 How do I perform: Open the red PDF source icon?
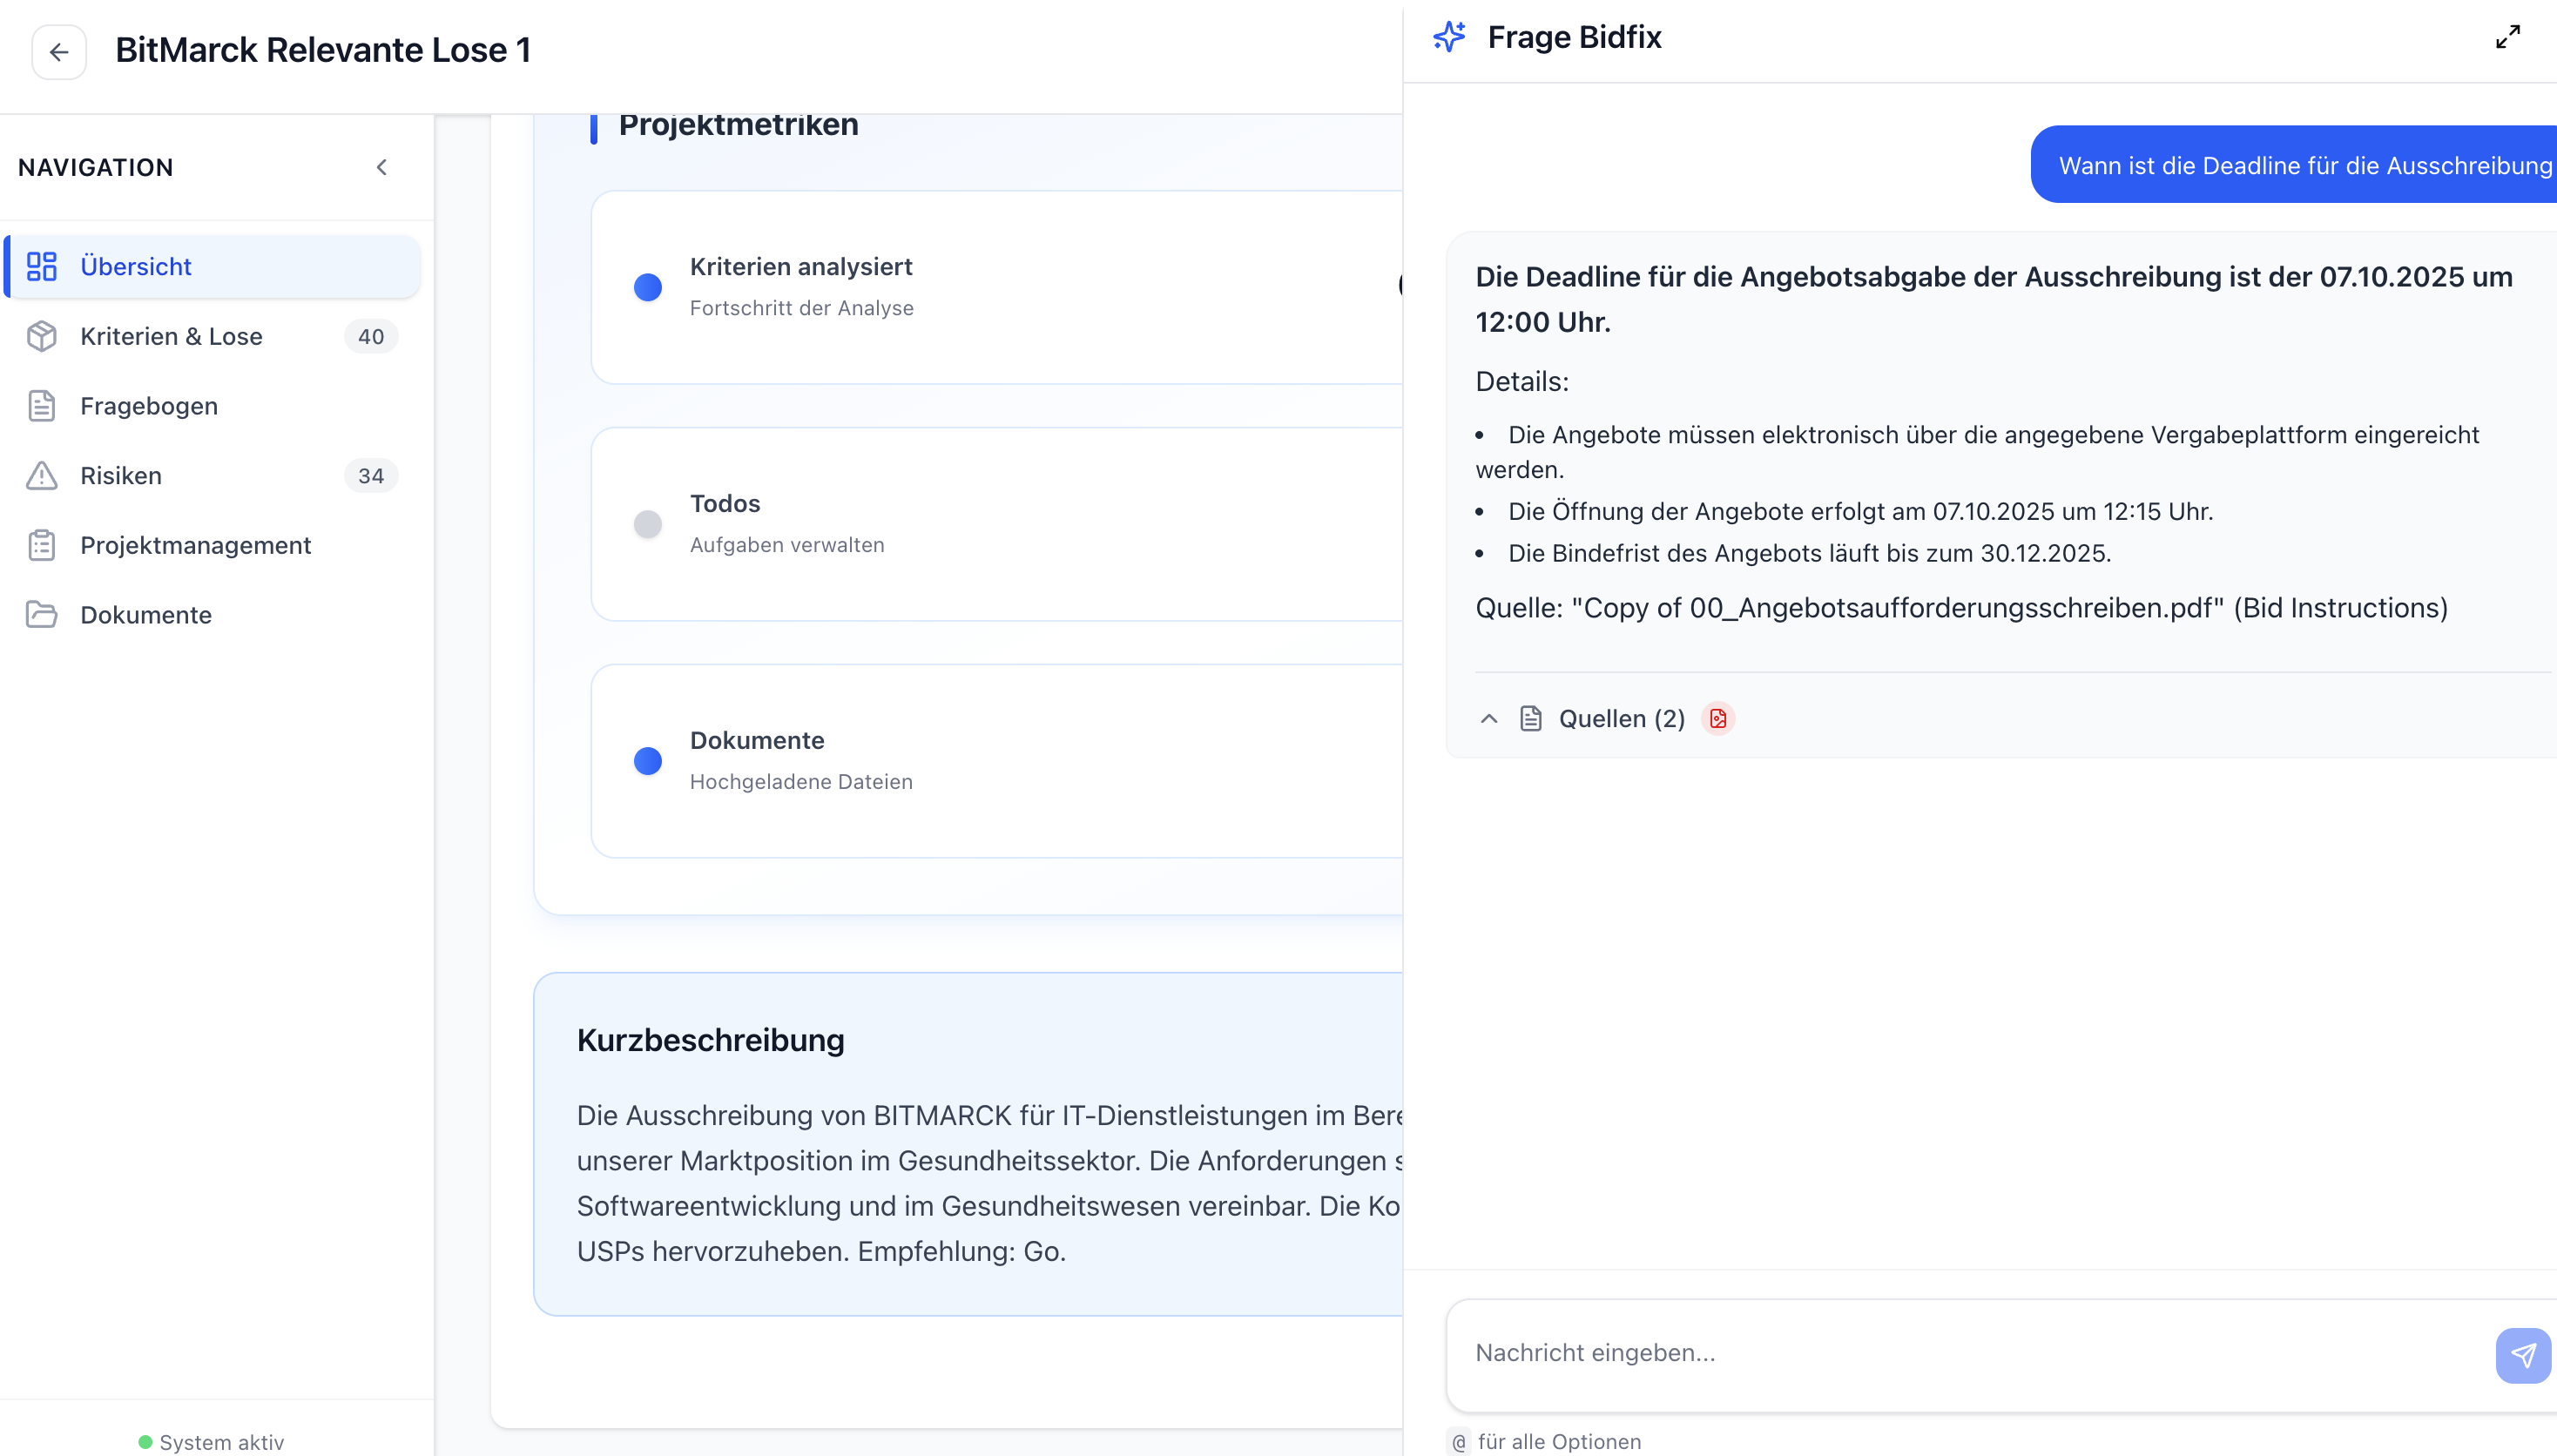(x=1717, y=718)
